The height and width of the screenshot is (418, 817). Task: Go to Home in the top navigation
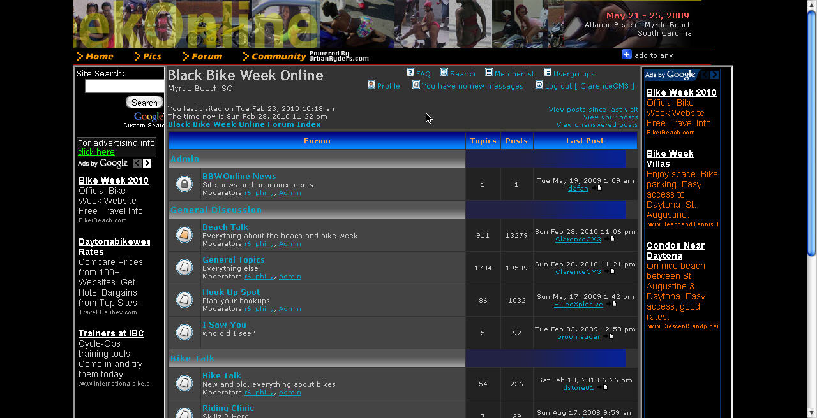(95, 56)
